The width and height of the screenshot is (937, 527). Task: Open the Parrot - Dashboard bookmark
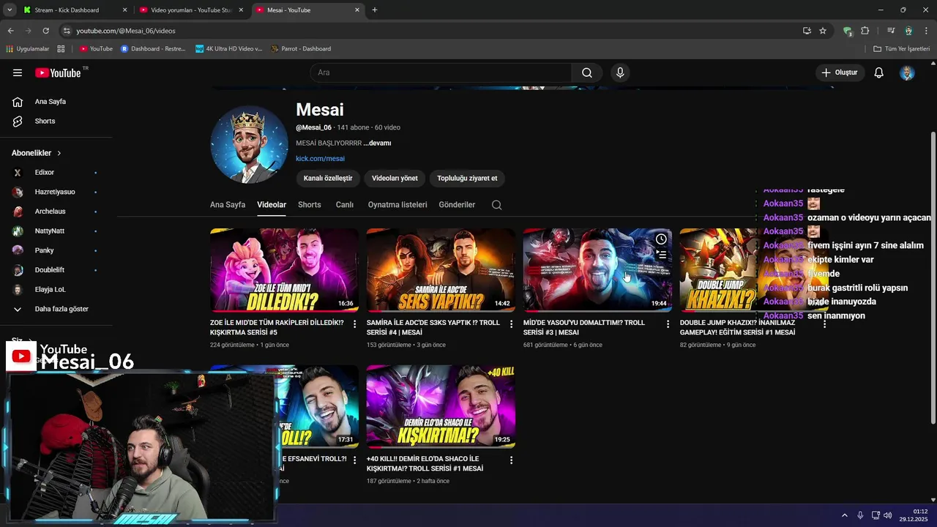click(301, 49)
